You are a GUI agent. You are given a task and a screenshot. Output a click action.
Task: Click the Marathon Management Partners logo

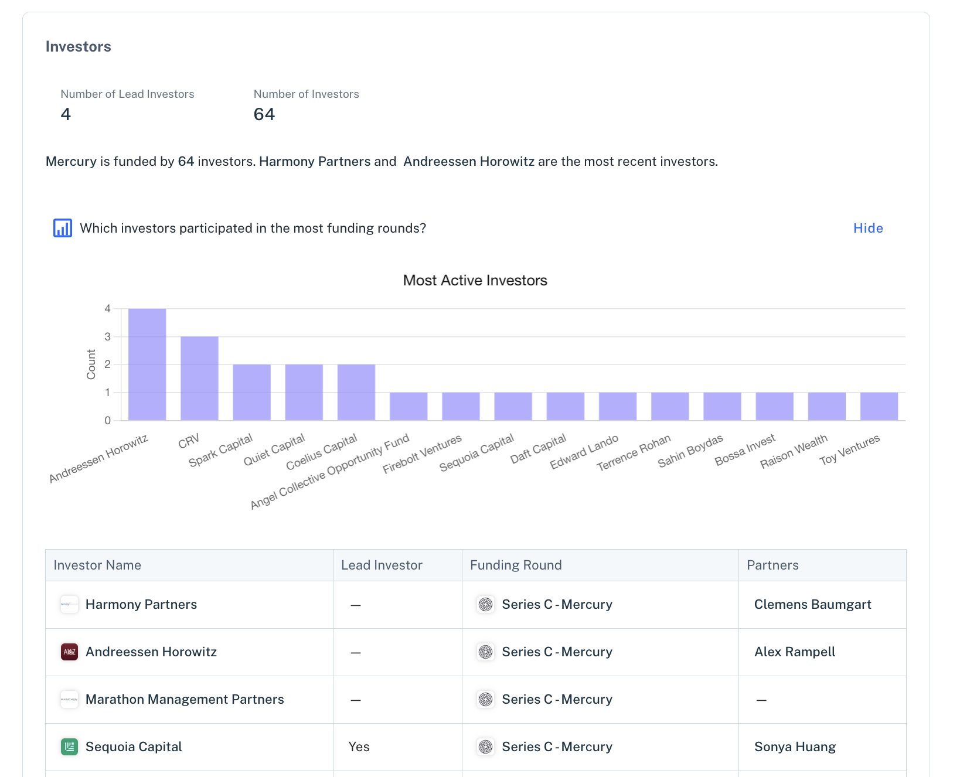click(x=69, y=699)
